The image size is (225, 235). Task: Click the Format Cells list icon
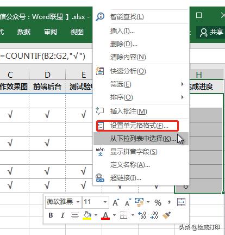coord(101,126)
